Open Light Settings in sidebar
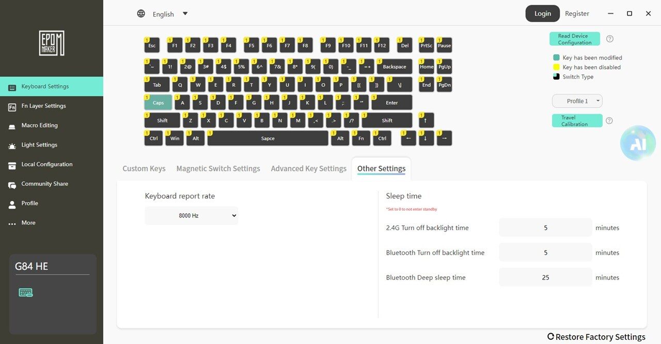 [x=39, y=145]
